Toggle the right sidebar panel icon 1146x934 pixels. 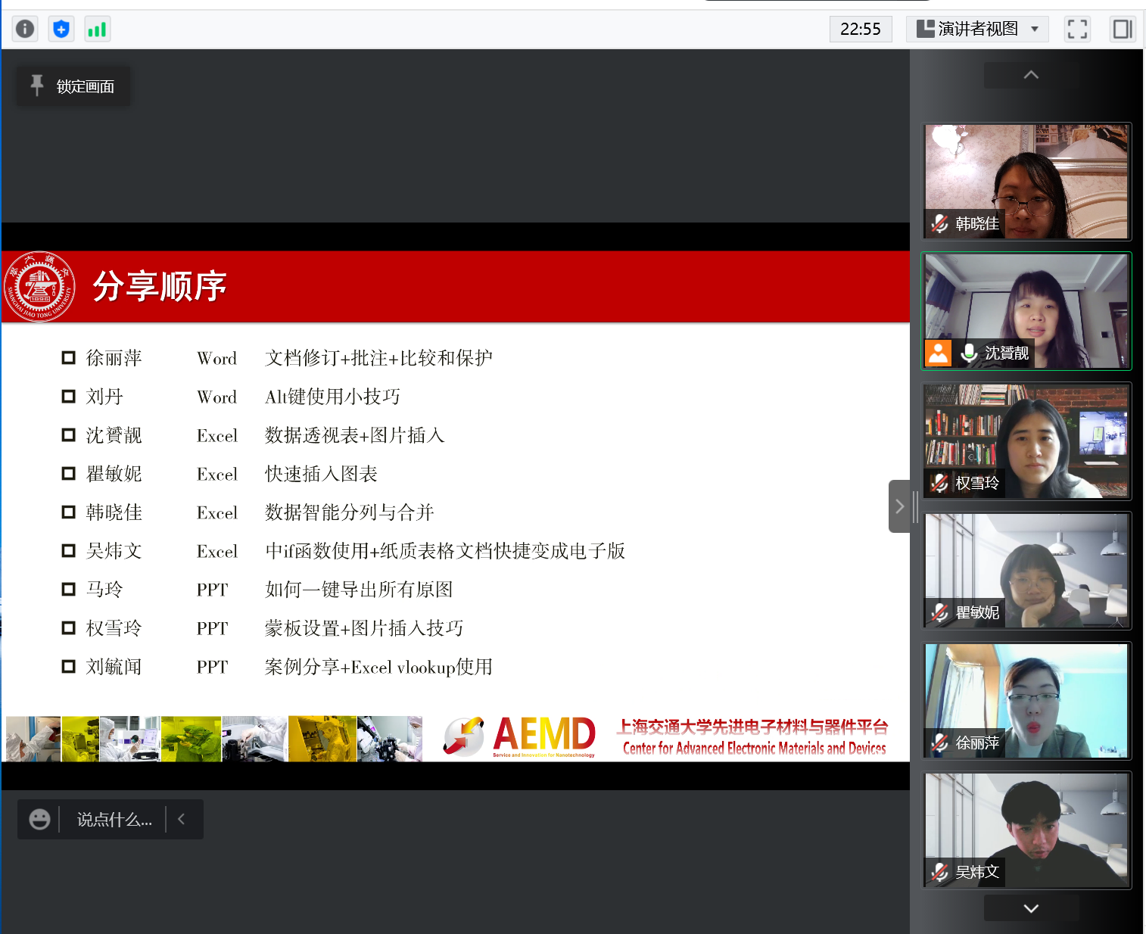point(1122,29)
